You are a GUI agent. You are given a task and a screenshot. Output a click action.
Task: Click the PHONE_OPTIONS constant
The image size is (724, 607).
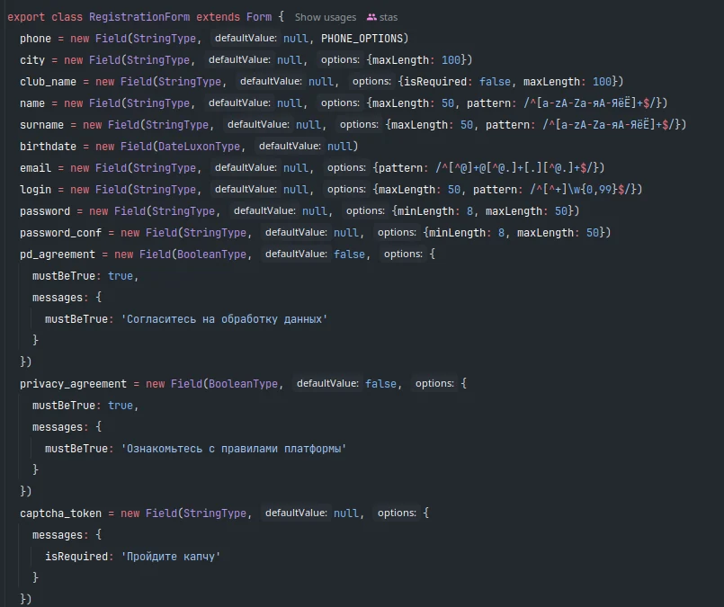point(362,39)
